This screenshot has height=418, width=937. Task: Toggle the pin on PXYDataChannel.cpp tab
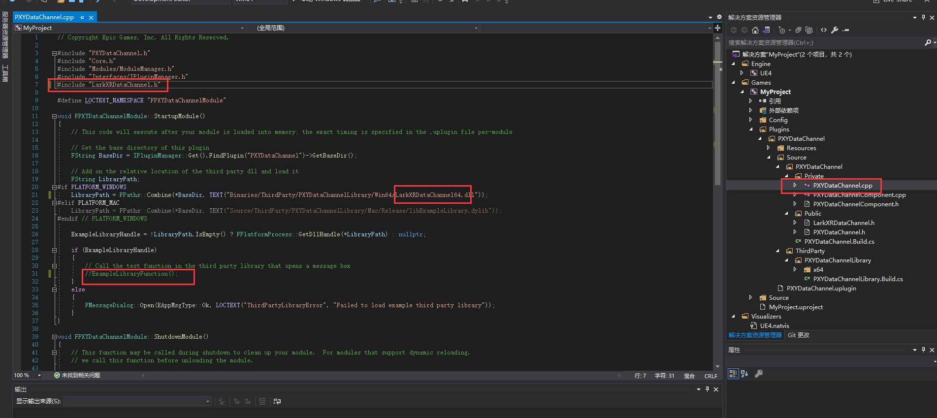(x=82, y=17)
